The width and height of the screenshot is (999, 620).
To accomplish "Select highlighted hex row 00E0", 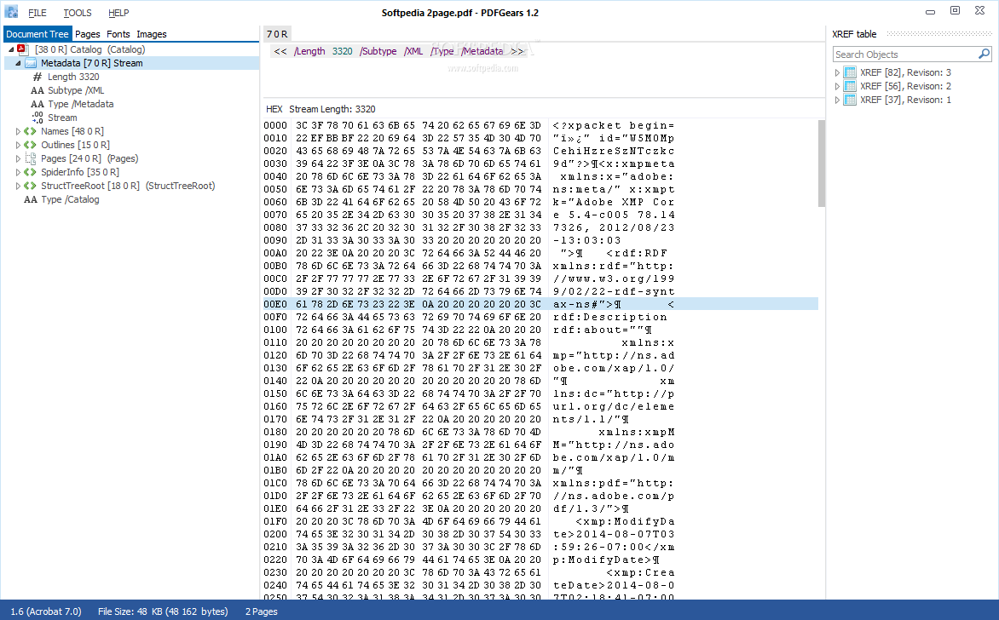I will click(540, 304).
